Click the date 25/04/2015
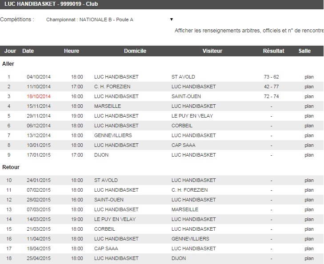Screen dimensions: 324x264 click(x=39, y=258)
